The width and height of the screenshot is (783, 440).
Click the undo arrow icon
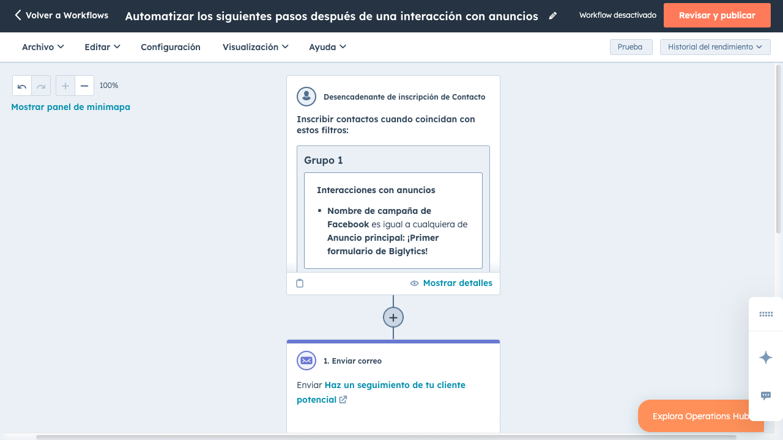(x=22, y=86)
